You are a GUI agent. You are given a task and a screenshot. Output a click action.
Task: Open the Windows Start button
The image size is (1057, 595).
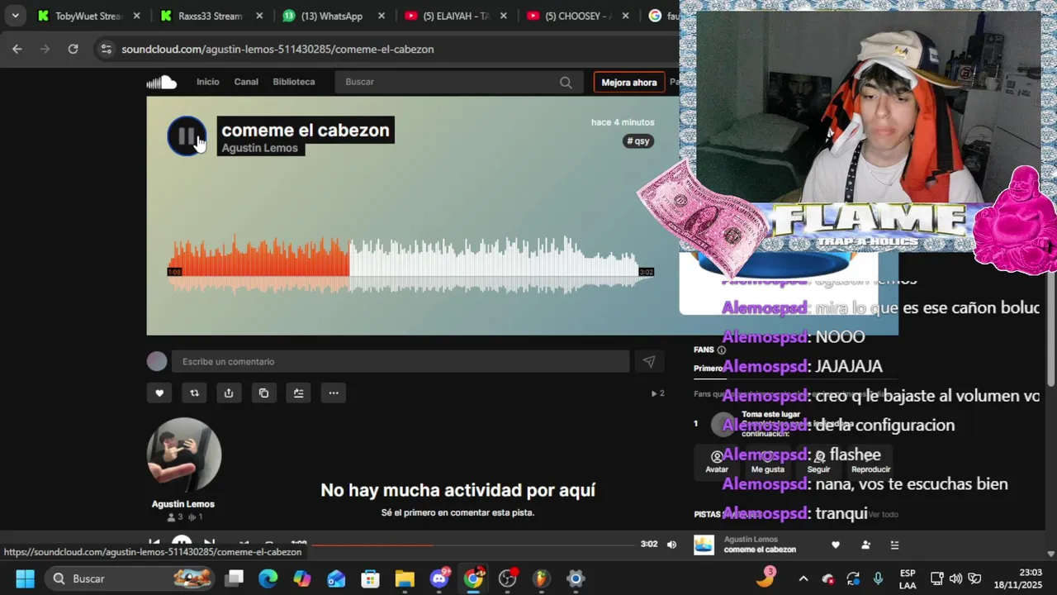(26, 578)
